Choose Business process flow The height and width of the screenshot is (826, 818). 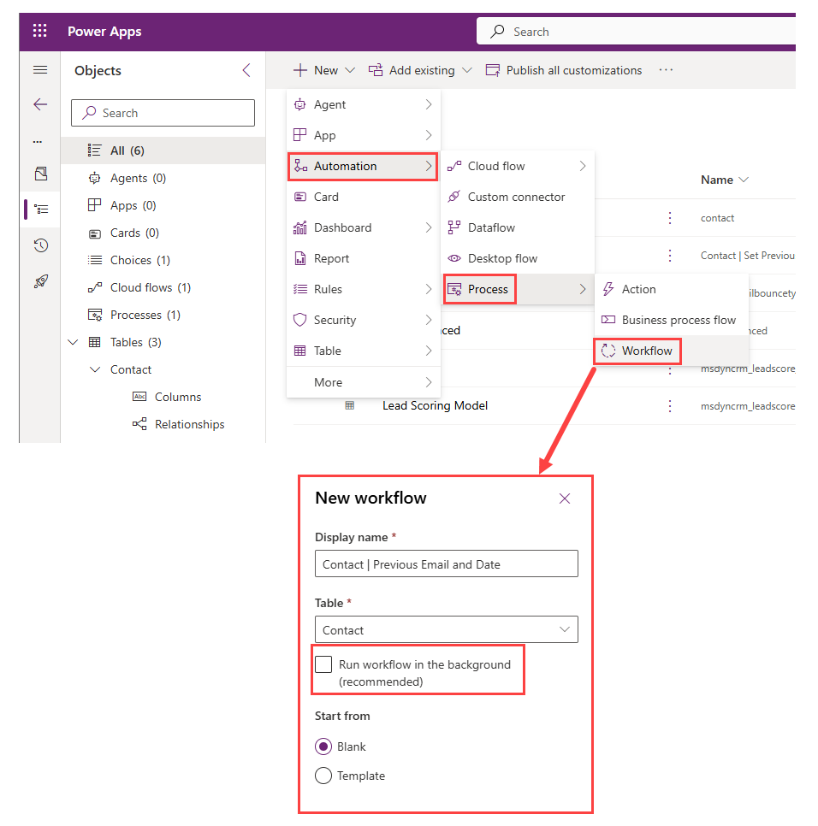672,320
